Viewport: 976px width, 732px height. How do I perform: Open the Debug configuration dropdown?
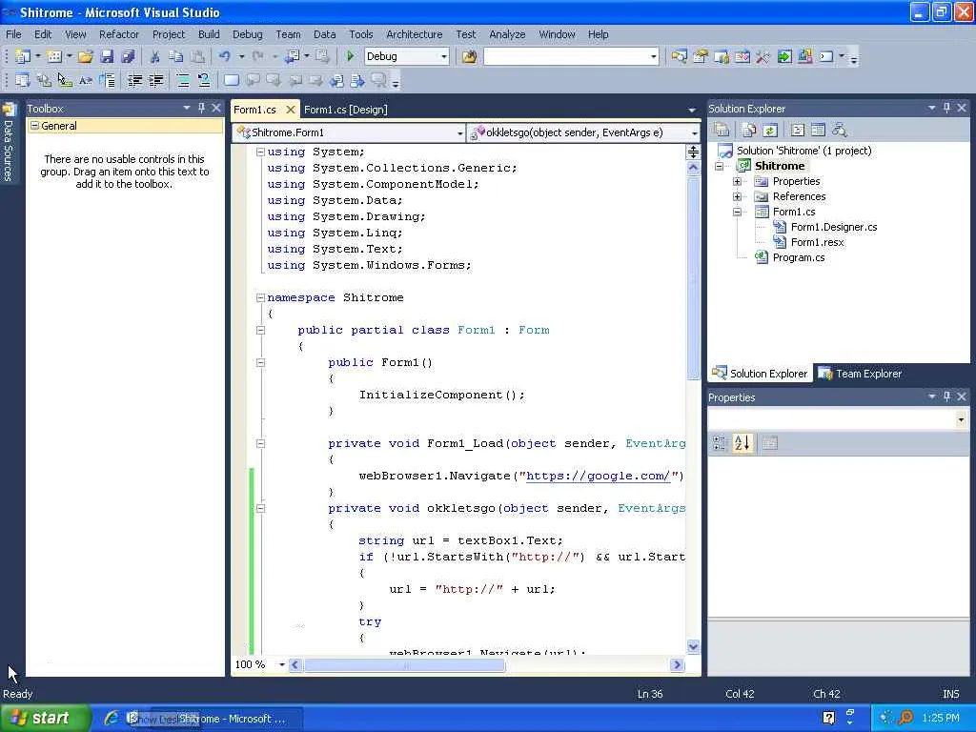click(x=443, y=57)
